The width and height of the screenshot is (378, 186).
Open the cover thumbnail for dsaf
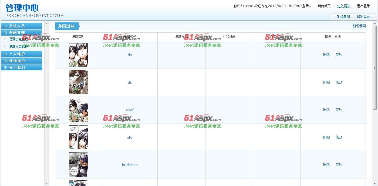79,110
